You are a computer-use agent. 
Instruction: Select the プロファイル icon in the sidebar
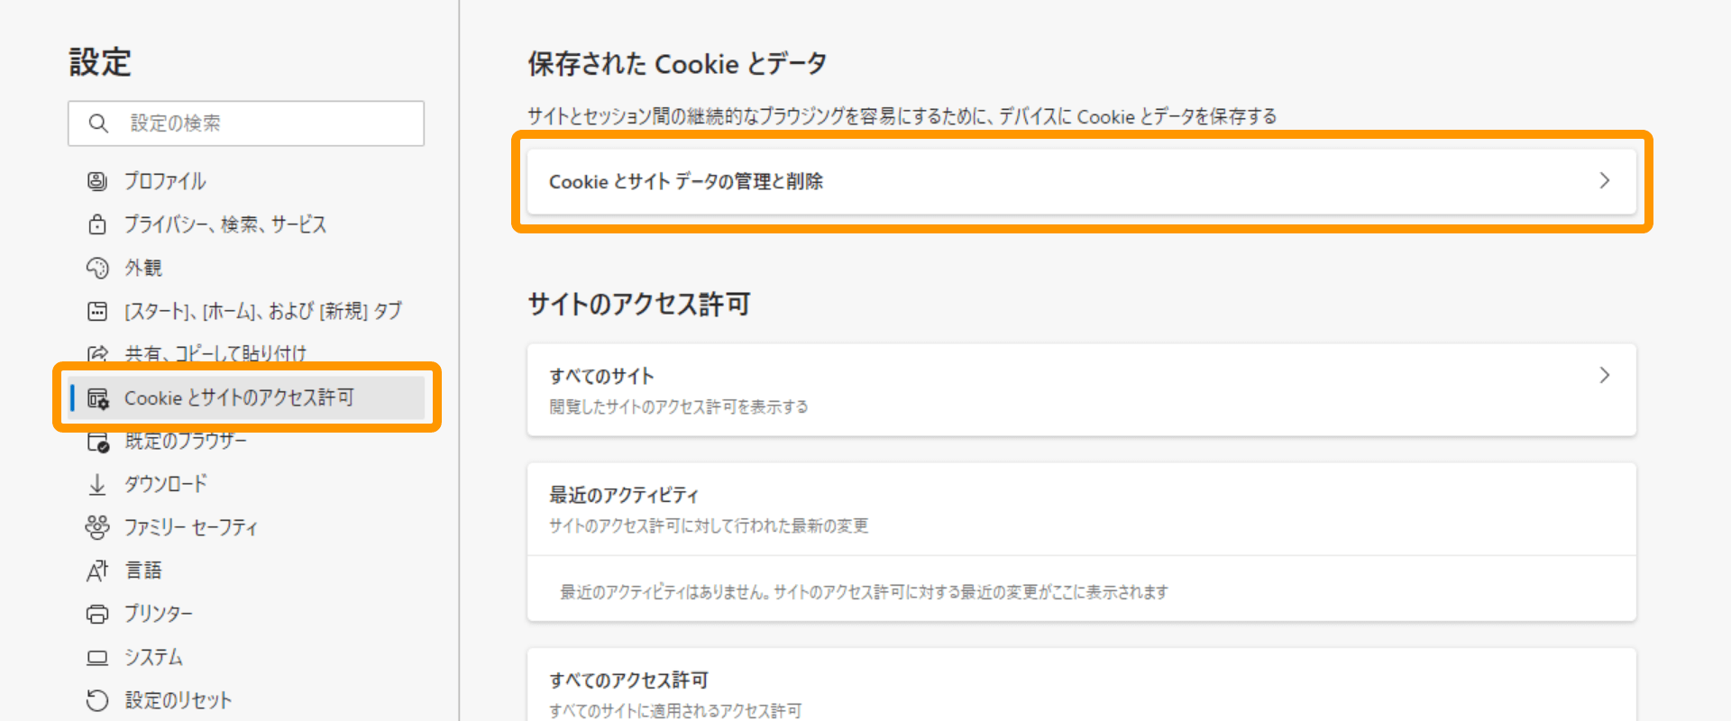click(x=97, y=180)
